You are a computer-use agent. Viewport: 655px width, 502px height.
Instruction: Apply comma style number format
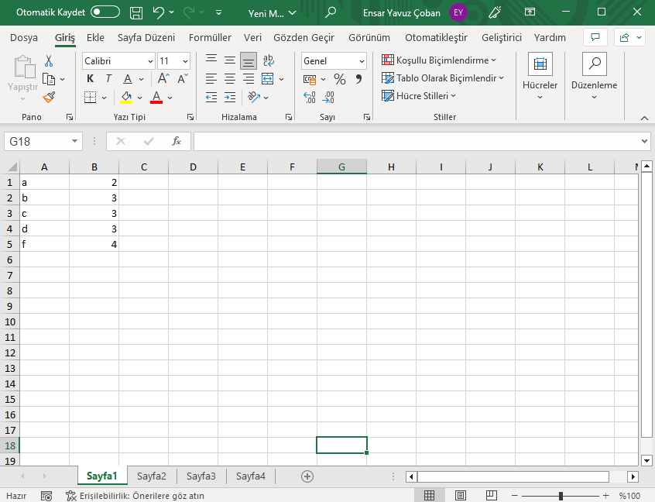pos(358,79)
